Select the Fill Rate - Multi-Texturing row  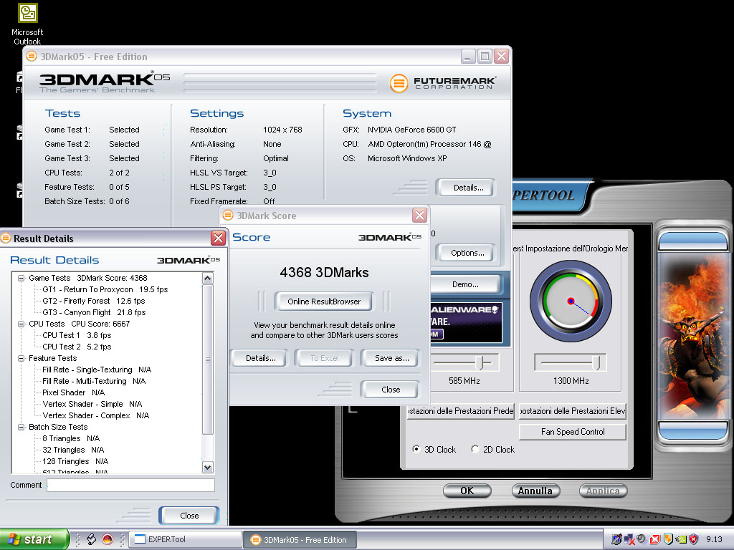click(94, 381)
